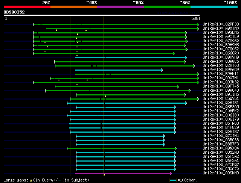The height and width of the screenshot is (183, 241).
Task: Open subject UniRef100_A7Q060
Action: pos(221,41)
